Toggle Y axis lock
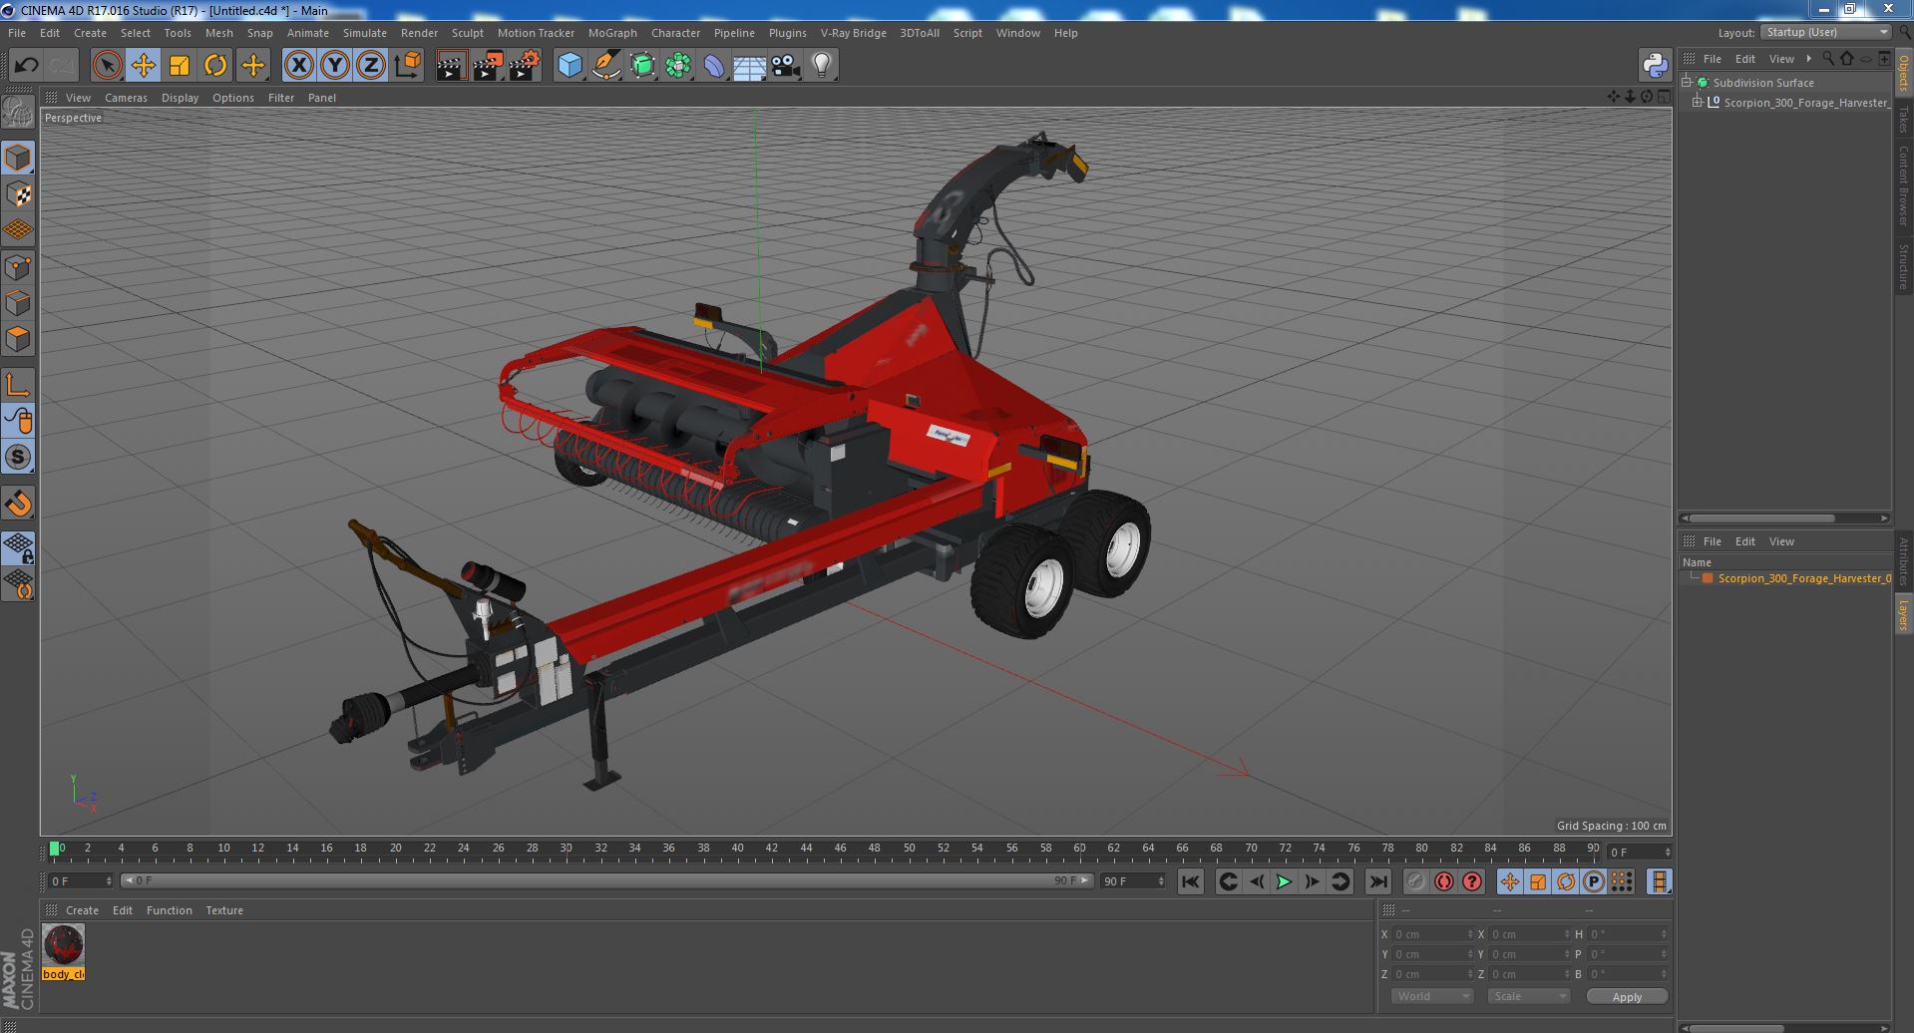Image resolution: width=1914 pixels, height=1033 pixels. tap(335, 66)
